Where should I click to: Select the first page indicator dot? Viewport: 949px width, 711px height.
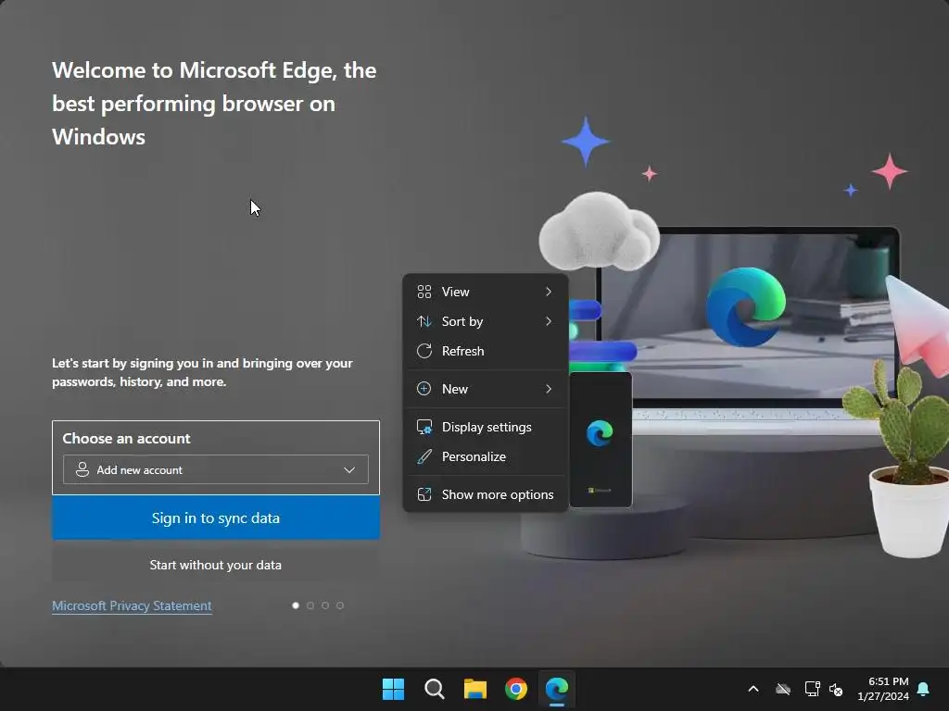(x=296, y=605)
